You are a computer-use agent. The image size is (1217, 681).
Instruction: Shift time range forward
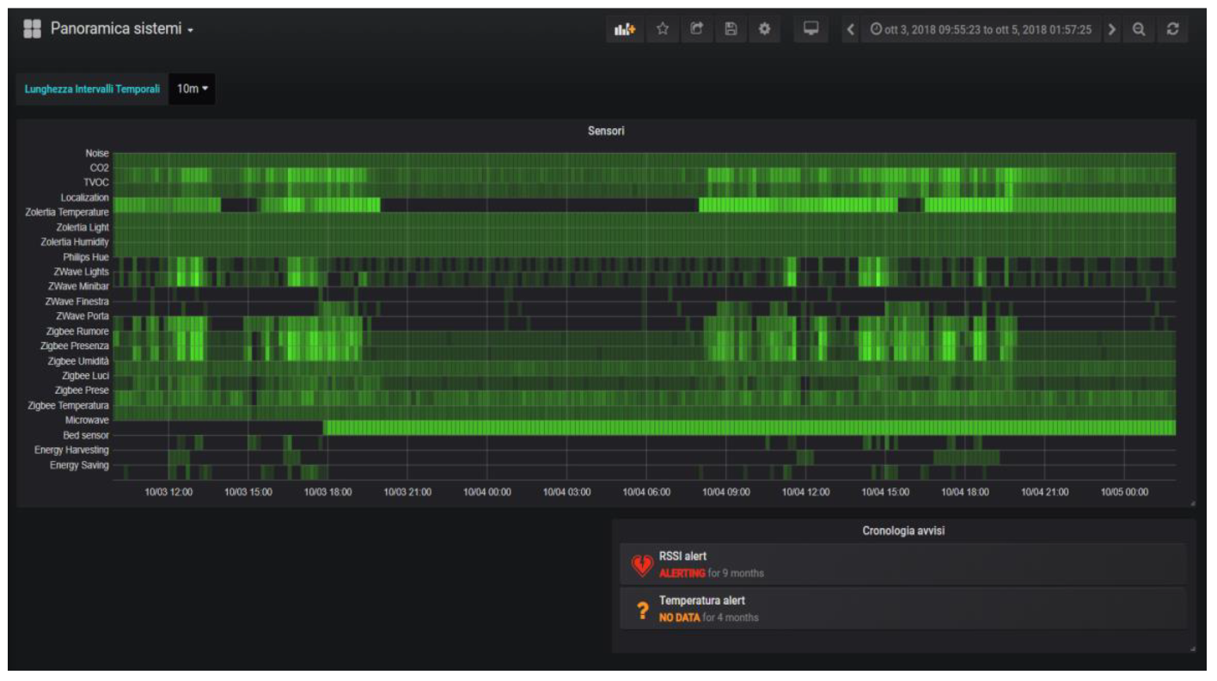point(1112,30)
